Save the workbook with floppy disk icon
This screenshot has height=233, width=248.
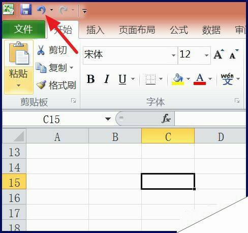[x=26, y=10]
